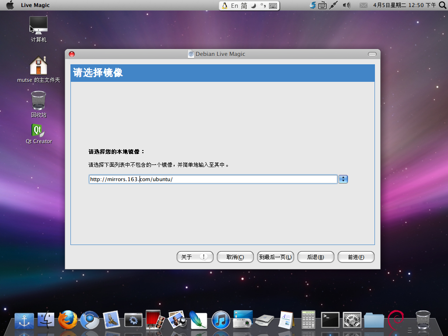This screenshot has width=448, height=336.
Task: Launch Photo Booth from the dock
Action: (x=155, y=319)
